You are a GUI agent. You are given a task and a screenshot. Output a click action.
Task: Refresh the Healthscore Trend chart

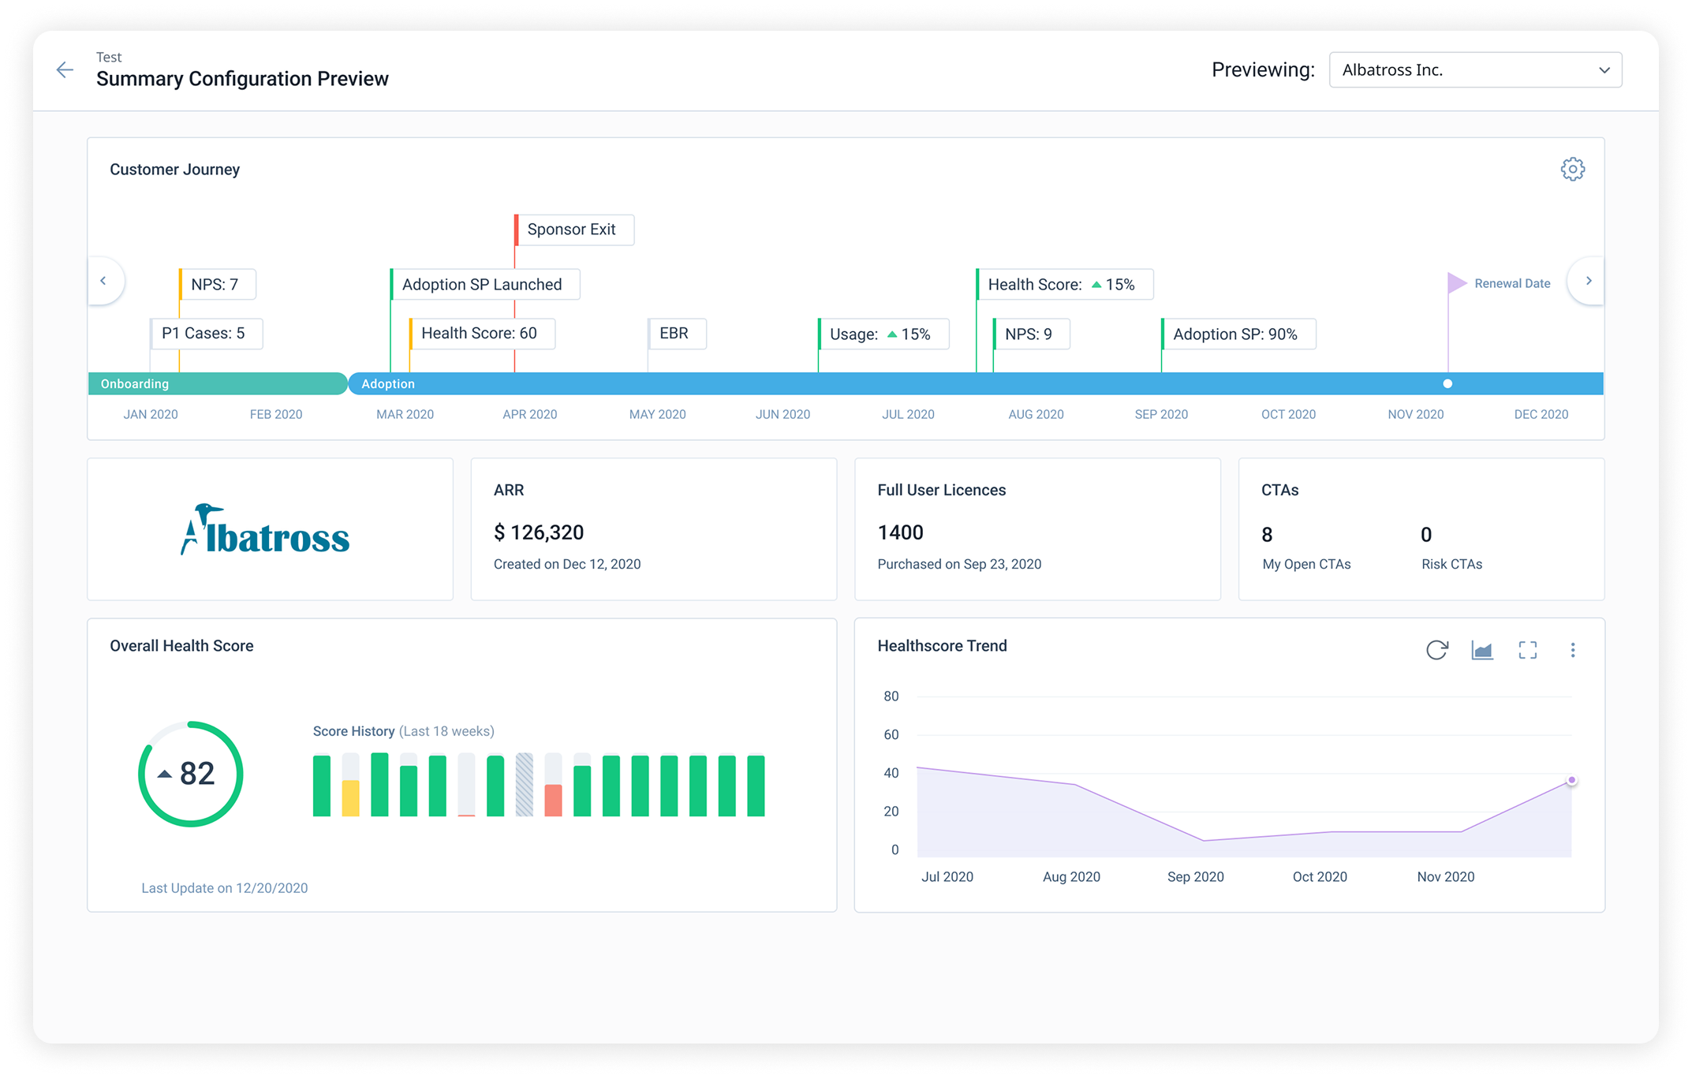(1437, 649)
